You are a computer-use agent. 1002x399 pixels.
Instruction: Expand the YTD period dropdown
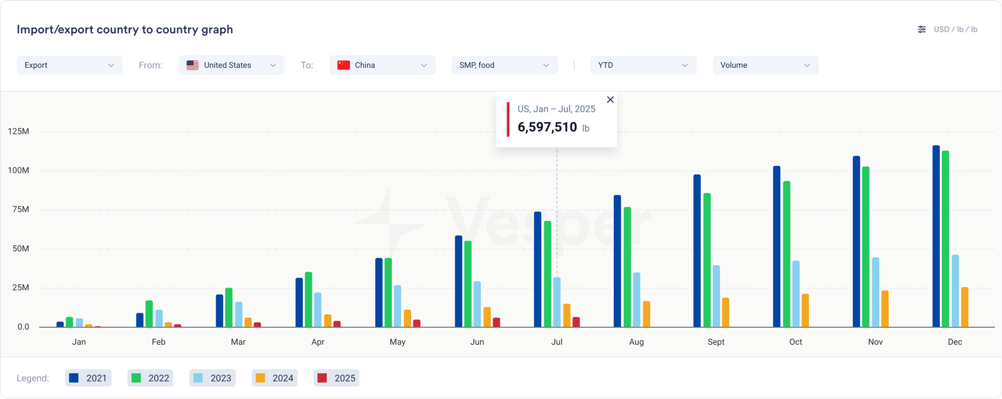[643, 65]
